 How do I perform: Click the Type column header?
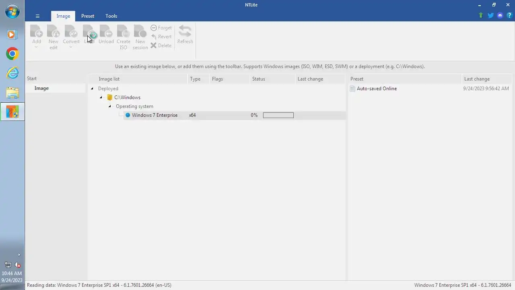click(x=199, y=79)
